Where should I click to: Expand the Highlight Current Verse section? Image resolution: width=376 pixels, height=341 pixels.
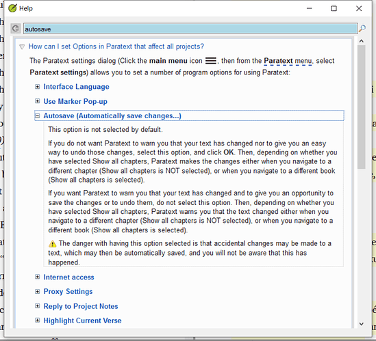pos(38,320)
